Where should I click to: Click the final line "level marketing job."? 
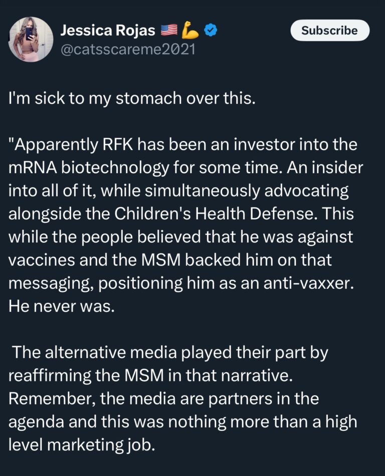(x=82, y=445)
